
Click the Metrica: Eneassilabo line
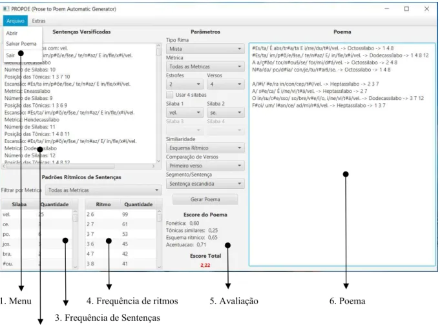click(27, 91)
